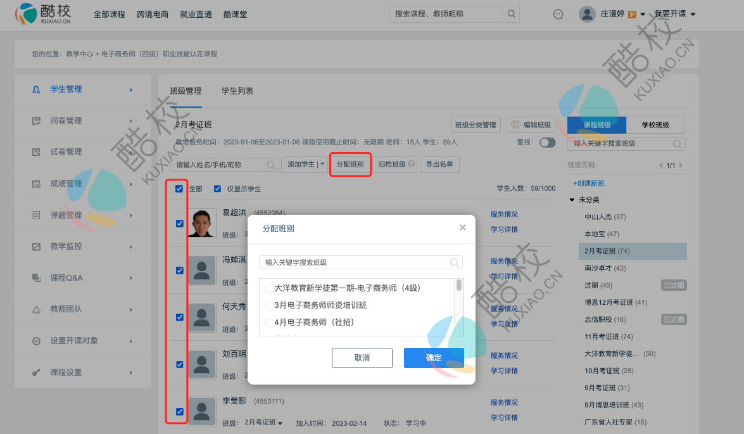
Task: Focus the 输入关键字搜索班级 field in dialog
Action: click(361, 262)
